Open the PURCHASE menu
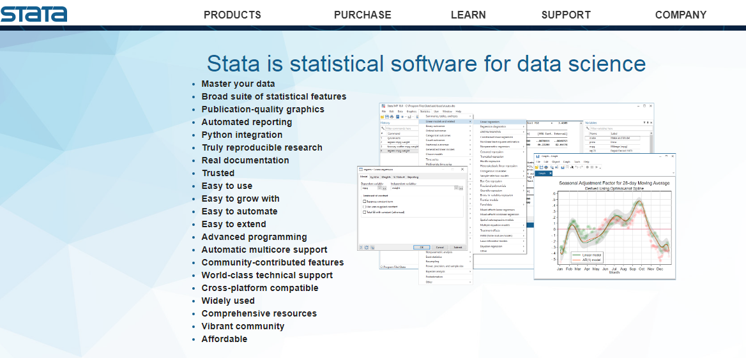 tap(363, 15)
